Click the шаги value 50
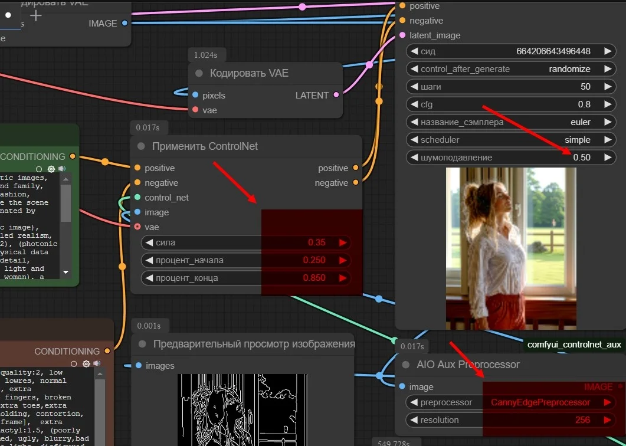The height and width of the screenshot is (446, 626). coord(586,86)
